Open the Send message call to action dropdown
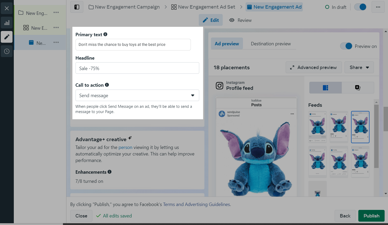This screenshot has width=388, height=225. pos(137,96)
